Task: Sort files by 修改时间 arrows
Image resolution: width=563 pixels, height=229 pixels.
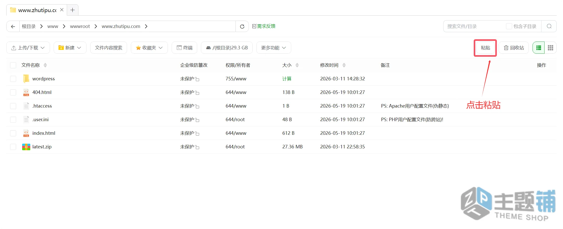Action: point(344,65)
